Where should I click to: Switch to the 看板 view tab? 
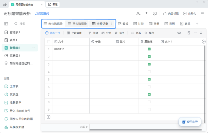pyautogui.click(x=123, y=24)
